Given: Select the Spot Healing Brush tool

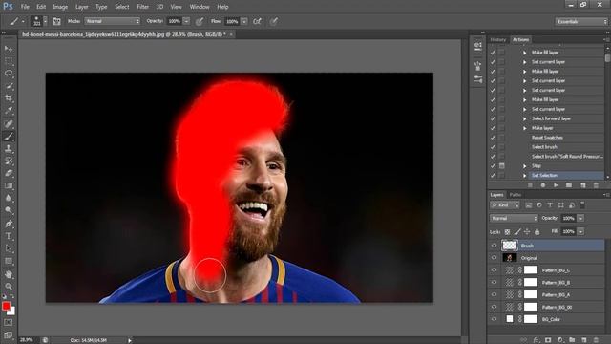Looking at the screenshot, I should coord(9,123).
